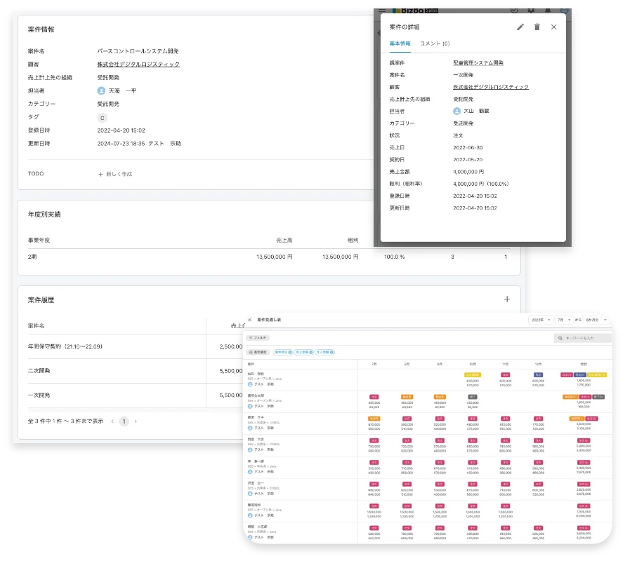Image resolution: width=625 pixels, height=561 pixels.
Task: Go to previous page with left chevron
Action: (112, 421)
